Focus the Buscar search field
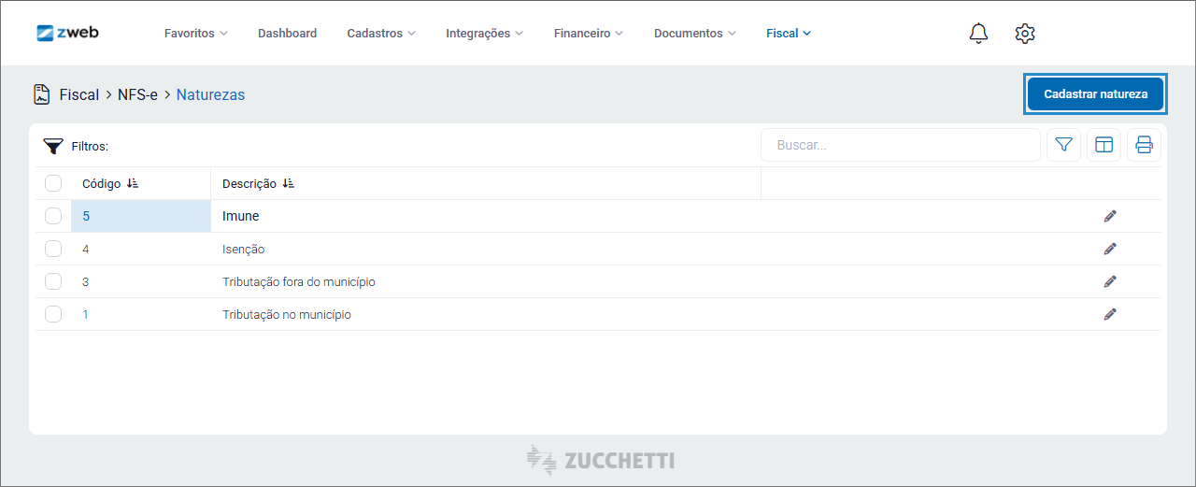 point(901,145)
